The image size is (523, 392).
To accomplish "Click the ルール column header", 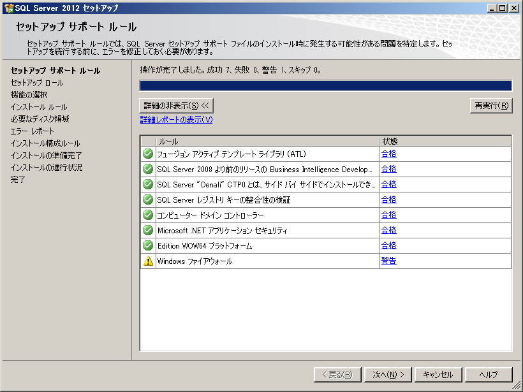I will click(x=267, y=141).
